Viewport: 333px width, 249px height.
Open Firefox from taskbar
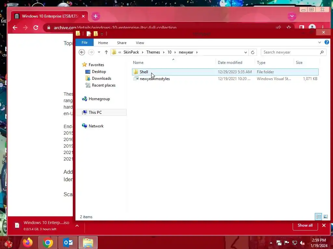click(28, 243)
